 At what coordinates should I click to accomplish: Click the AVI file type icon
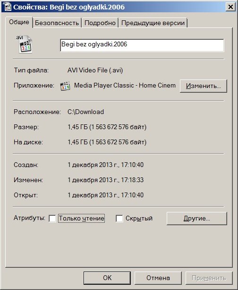click(x=24, y=44)
